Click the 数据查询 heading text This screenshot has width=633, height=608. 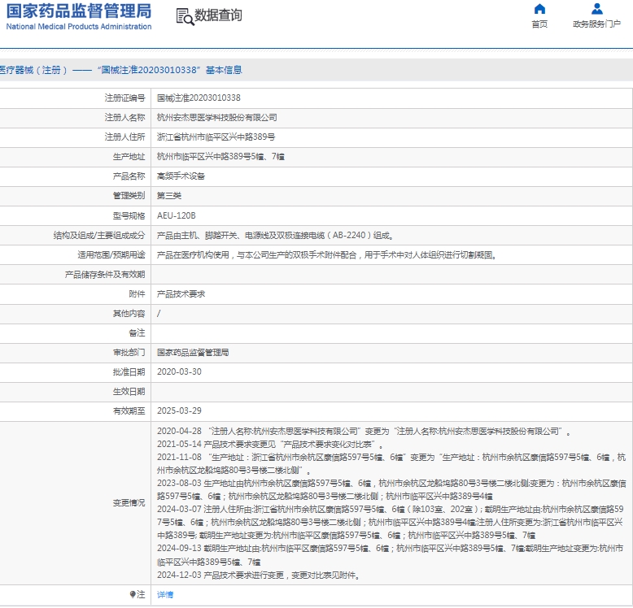pyautogui.click(x=218, y=15)
